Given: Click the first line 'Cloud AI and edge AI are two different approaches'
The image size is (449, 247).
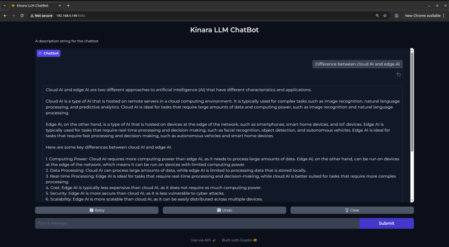Looking at the screenshot, I should coord(178,90).
